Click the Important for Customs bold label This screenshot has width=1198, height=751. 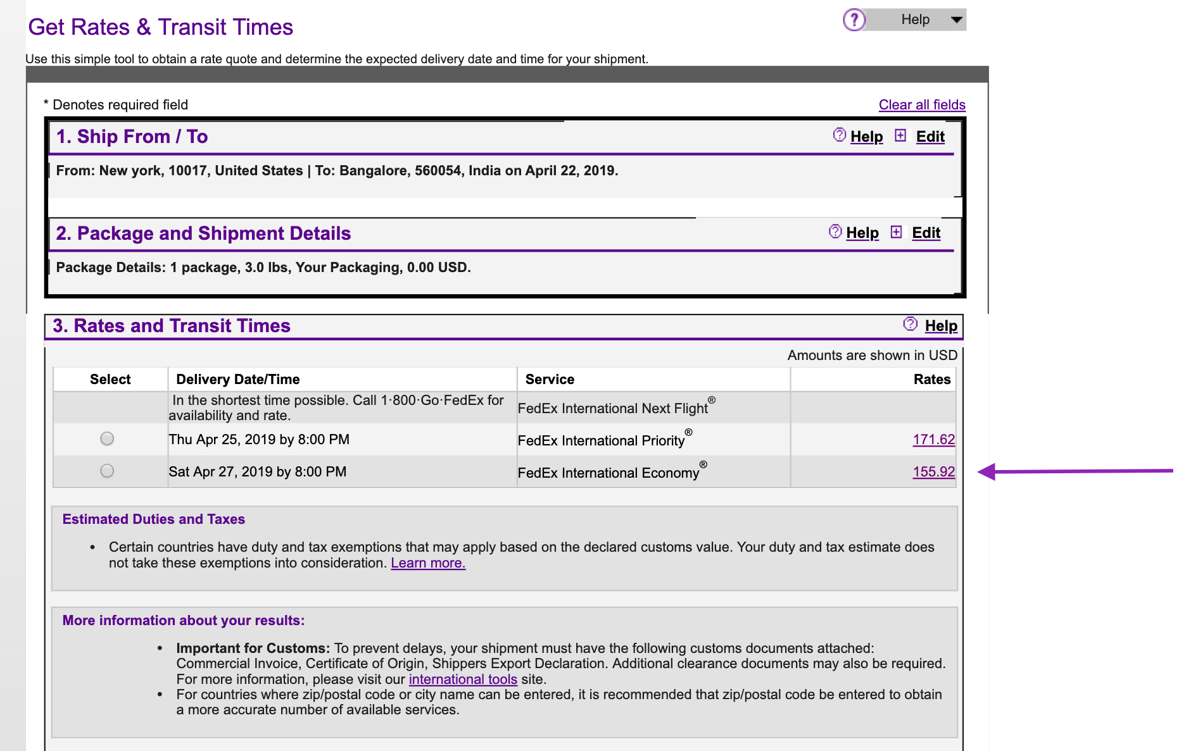(253, 649)
